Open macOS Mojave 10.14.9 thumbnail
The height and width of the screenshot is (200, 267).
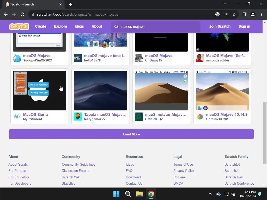pyautogui.click(x=222, y=91)
